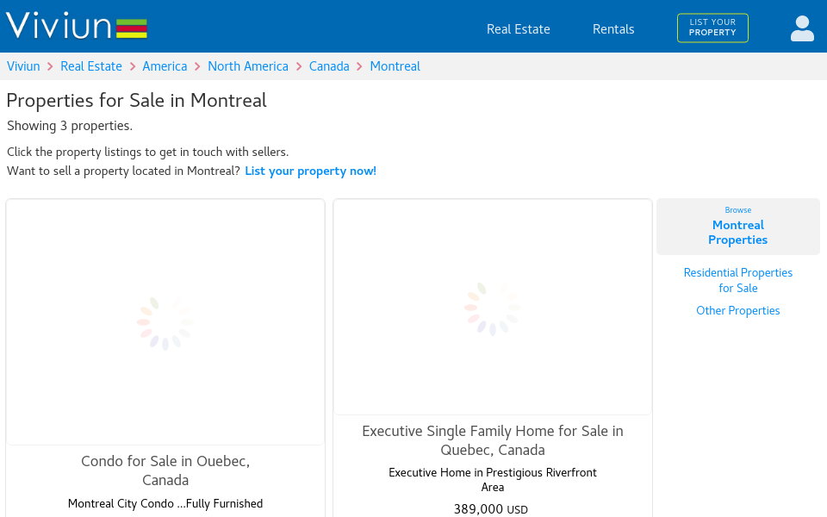Open the Rentals menu

612,29
